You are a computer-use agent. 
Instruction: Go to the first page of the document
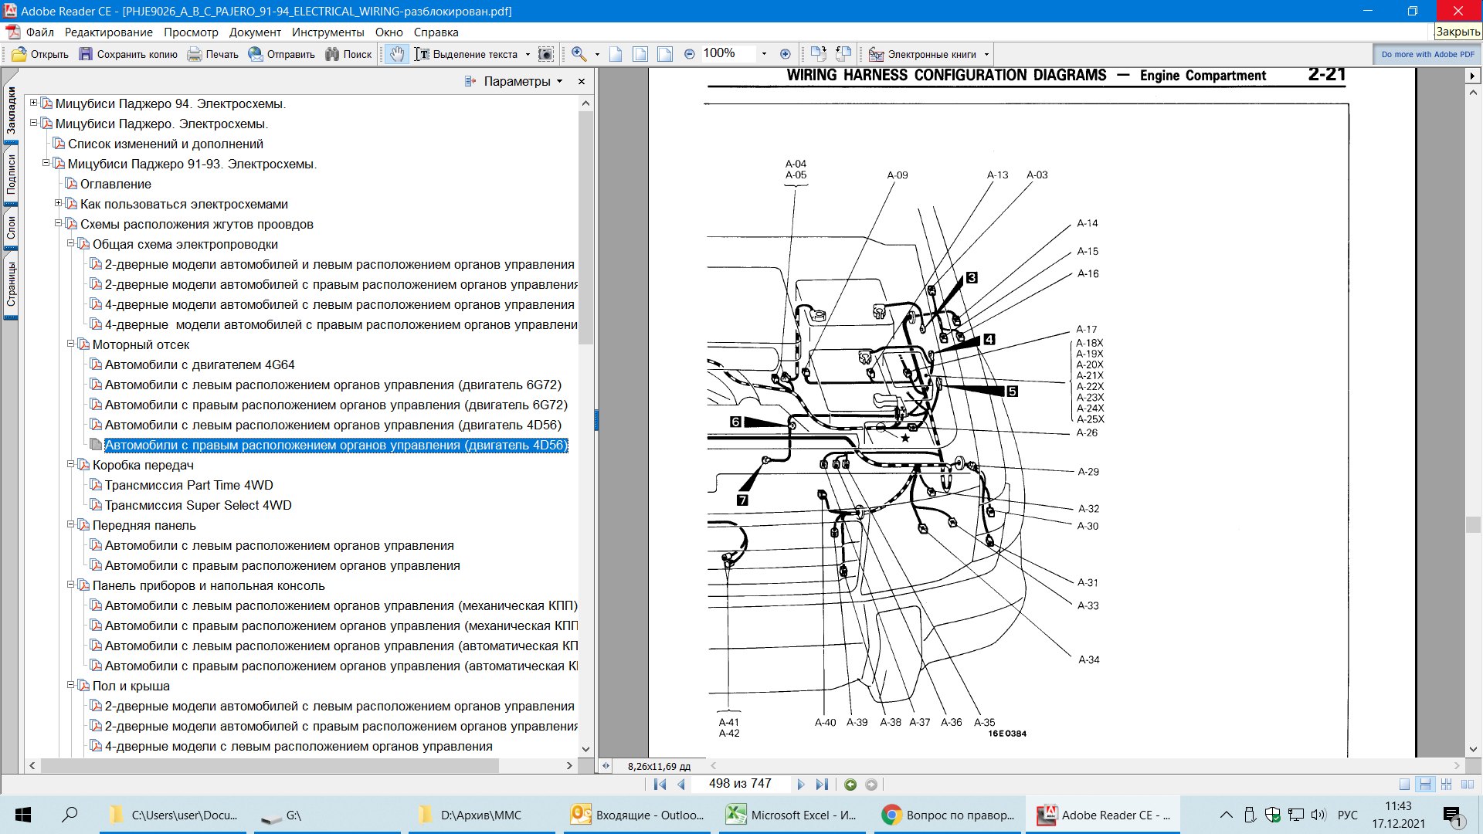(659, 785)
